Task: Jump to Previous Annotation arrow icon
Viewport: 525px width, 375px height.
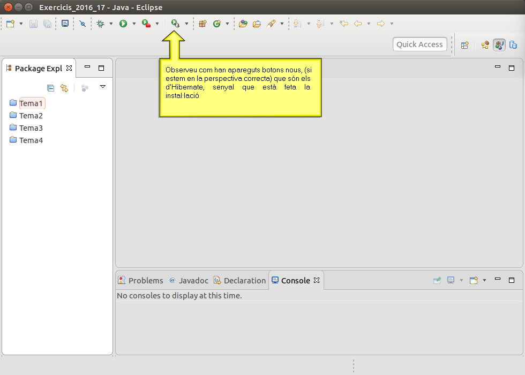Action: [320, 24]
